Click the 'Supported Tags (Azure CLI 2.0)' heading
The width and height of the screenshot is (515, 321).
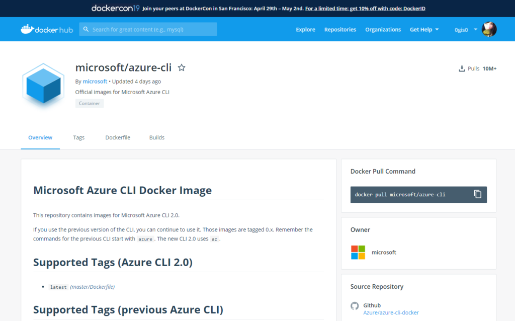tap(113, 262)
